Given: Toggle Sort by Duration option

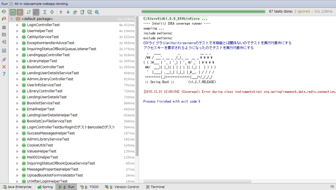Looking at the screenshot, I should (36, 12).
